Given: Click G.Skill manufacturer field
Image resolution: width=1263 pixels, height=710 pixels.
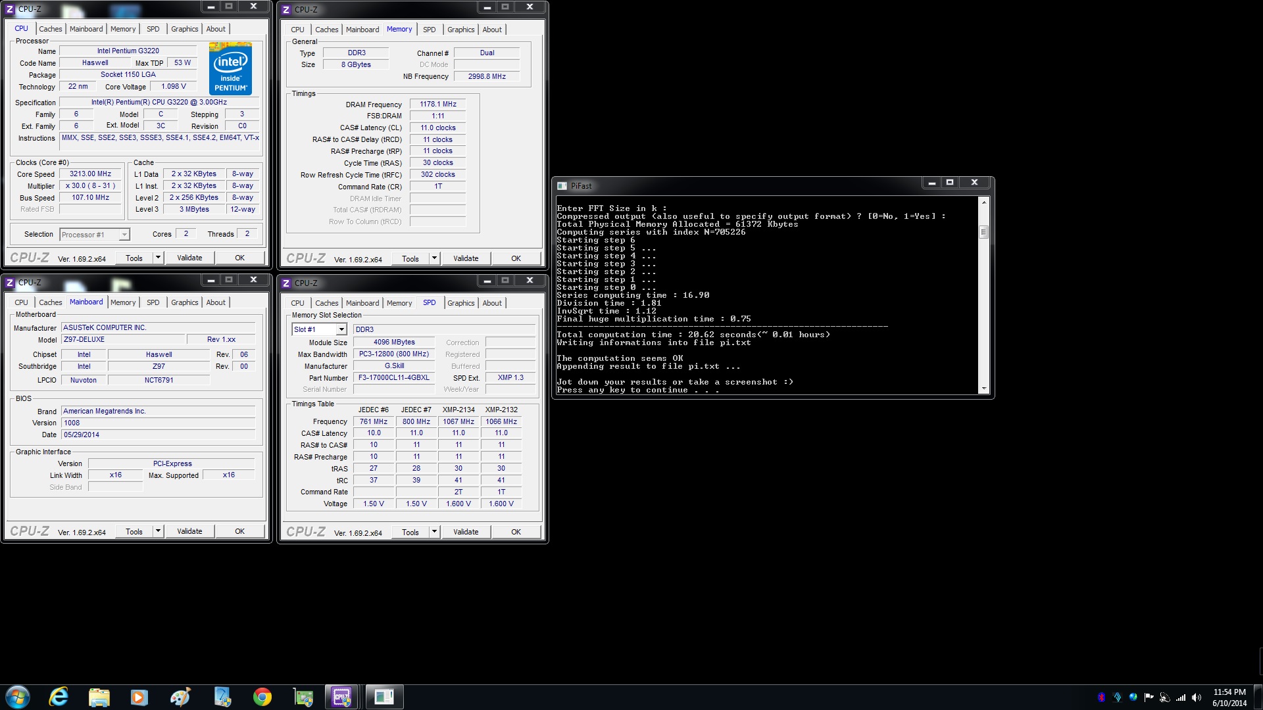Looking at the screenshot, I should point(394,366).
